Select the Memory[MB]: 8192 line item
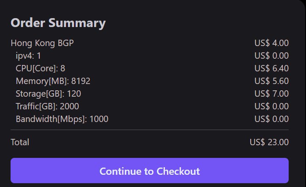The height and width of the screenshot is (187, 306). pyautogui.click(x=53, y=81)
